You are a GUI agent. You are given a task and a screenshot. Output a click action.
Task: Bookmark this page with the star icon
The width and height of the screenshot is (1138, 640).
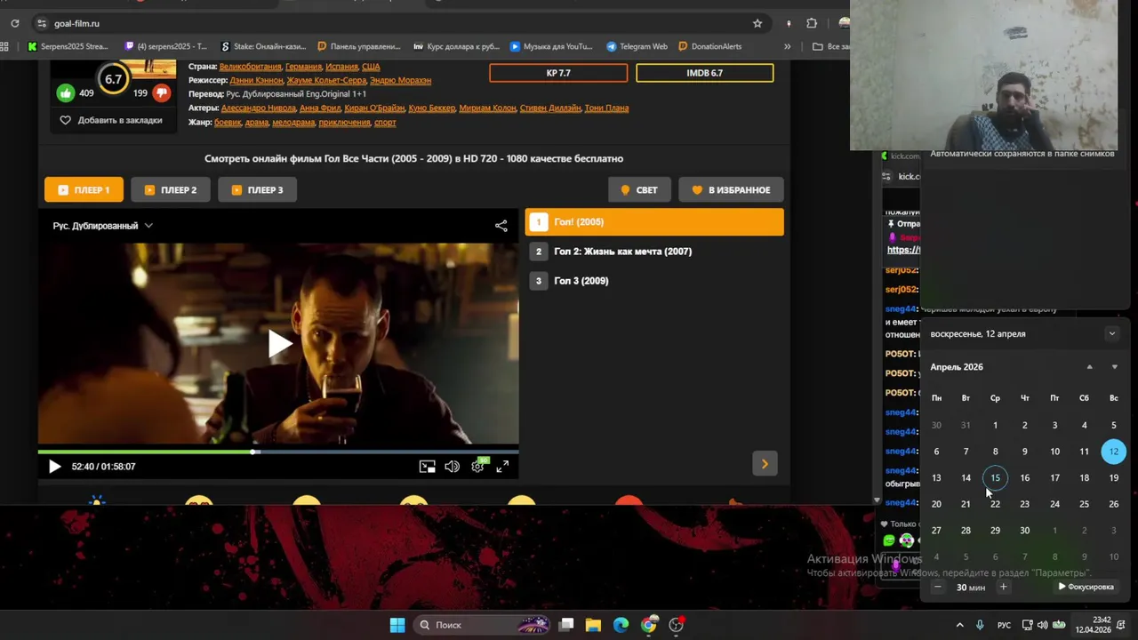(x=757, y=23)
